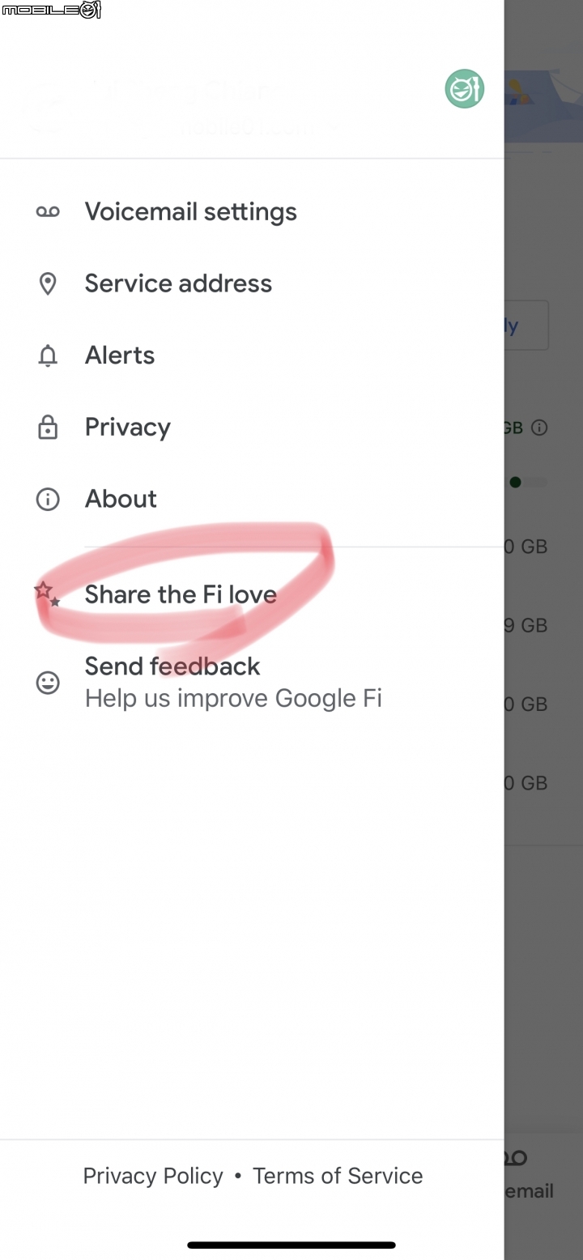Select the Alerts menu entry
The image size is (583, 1260).
pyautogui.click(x=120, y=355)
